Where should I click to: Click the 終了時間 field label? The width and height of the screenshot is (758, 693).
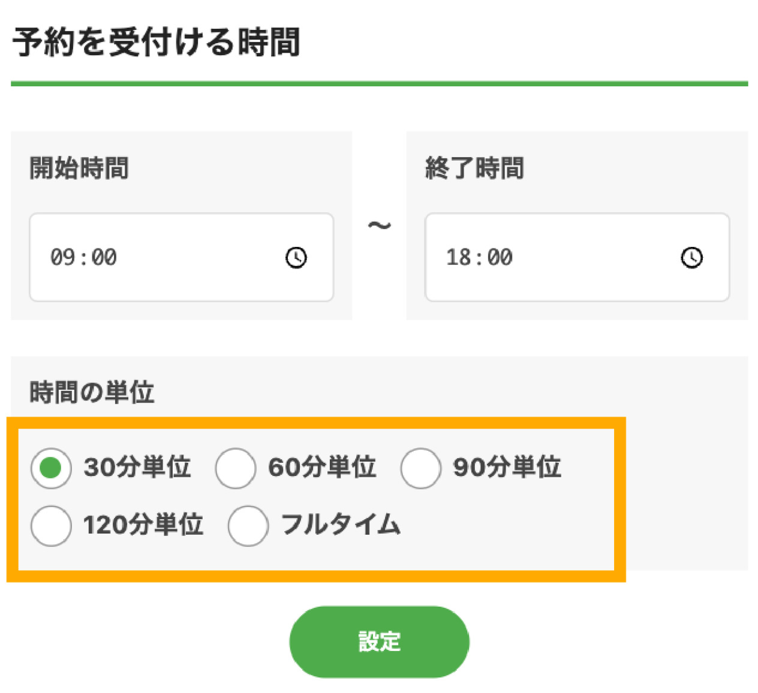474,168
